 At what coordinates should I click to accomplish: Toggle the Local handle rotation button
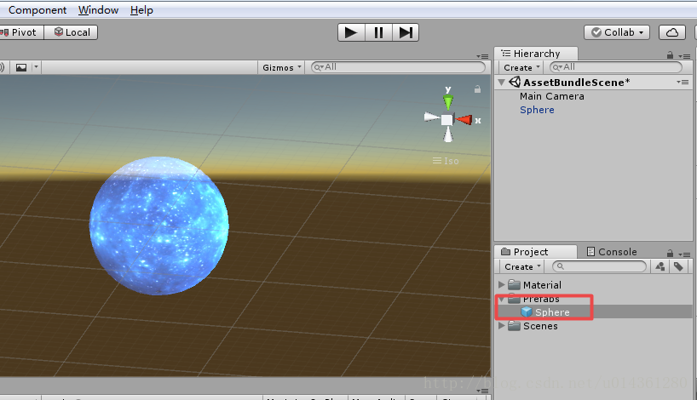click(71, 32)
